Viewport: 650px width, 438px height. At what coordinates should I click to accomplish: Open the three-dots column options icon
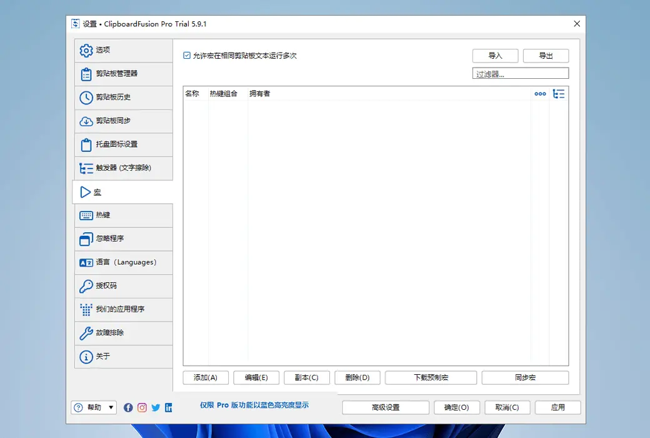pos(540,94)
